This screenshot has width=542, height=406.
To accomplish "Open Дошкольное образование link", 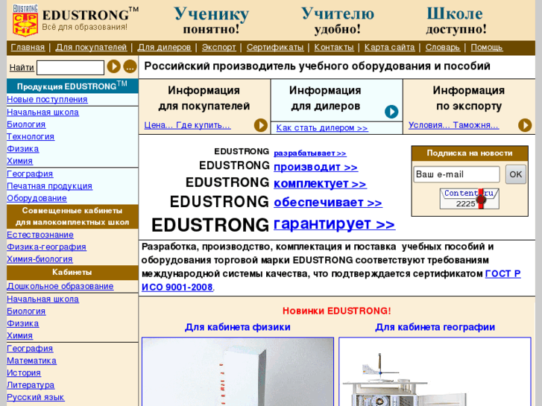I will [60, 287].
